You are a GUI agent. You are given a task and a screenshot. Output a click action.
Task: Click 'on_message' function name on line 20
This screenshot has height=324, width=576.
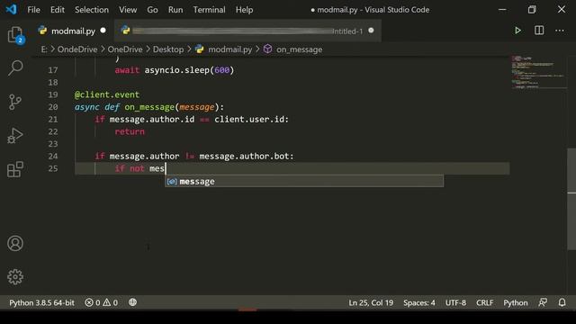(149, 107)
